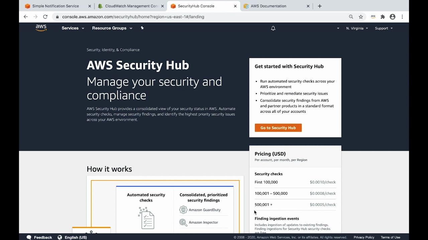428x240 pixels.
Task: Open the Chrome three-dot menu
Action: 402,17
